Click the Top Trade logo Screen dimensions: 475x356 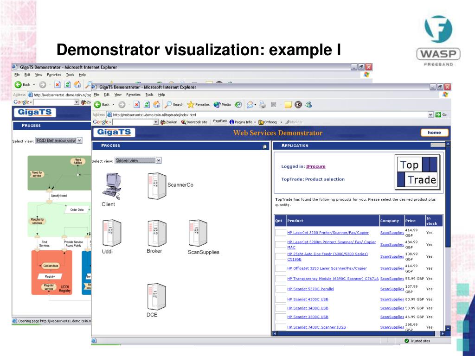[x=417, y=172]
